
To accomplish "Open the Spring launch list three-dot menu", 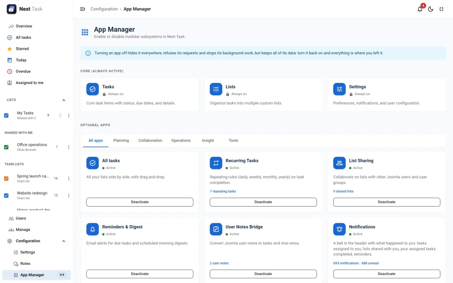I will 69,178.
